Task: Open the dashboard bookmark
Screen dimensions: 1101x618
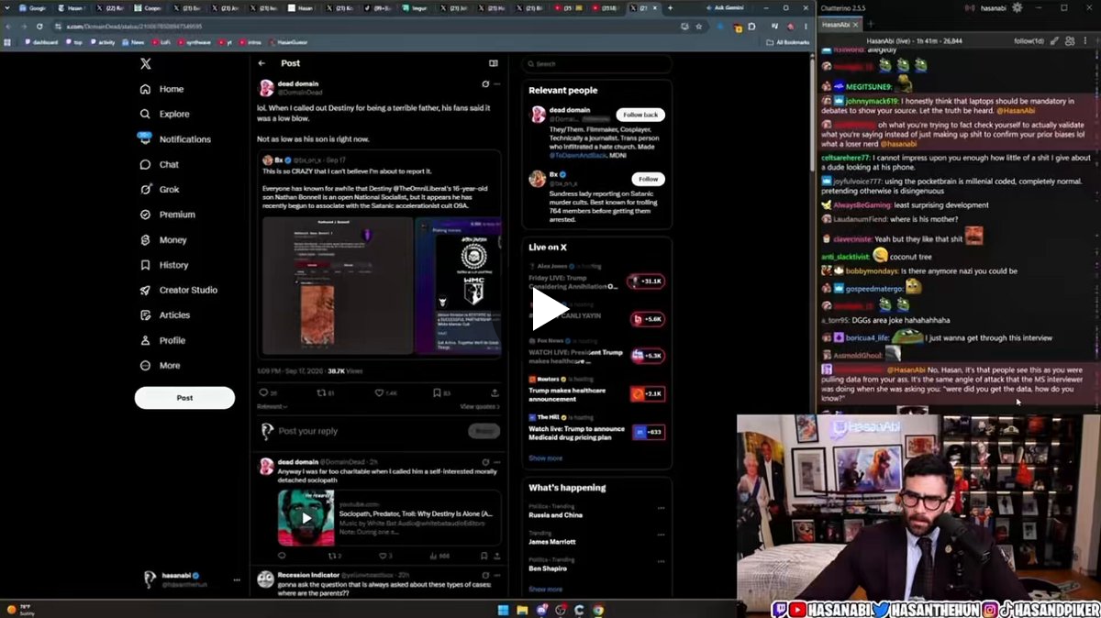Action: tap(41, 42)
